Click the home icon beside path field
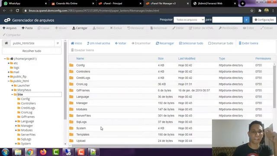277x156 pixels. (x=6, y=43)
